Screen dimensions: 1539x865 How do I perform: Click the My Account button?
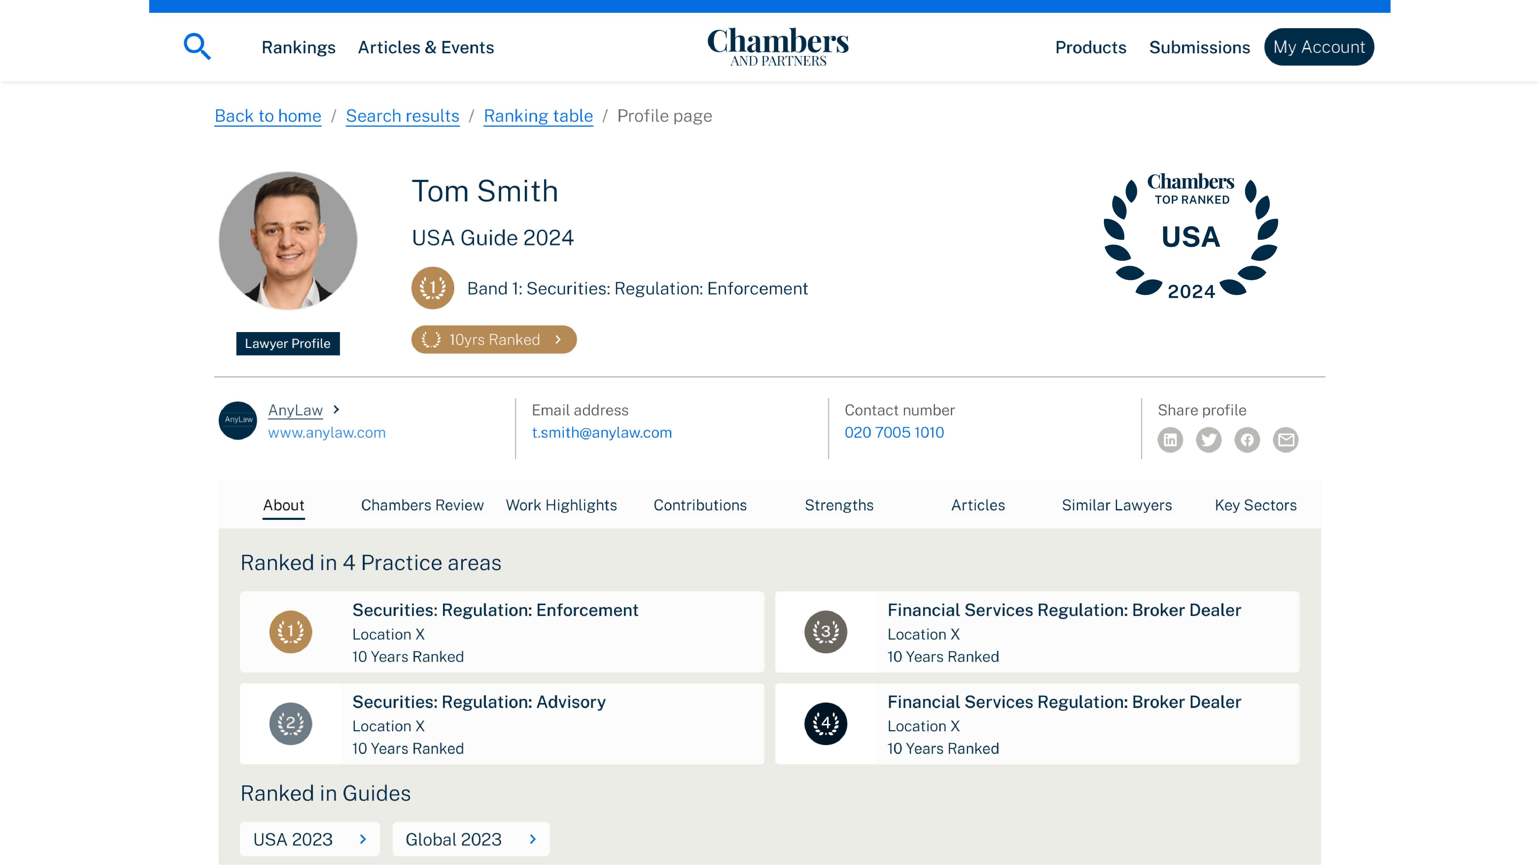(1319, 47)
